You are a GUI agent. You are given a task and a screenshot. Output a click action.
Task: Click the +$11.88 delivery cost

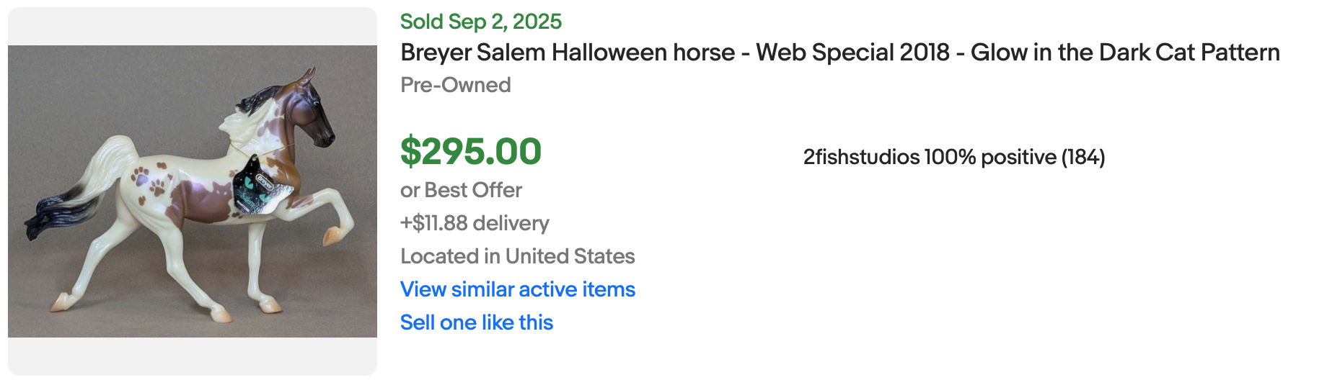475,223
